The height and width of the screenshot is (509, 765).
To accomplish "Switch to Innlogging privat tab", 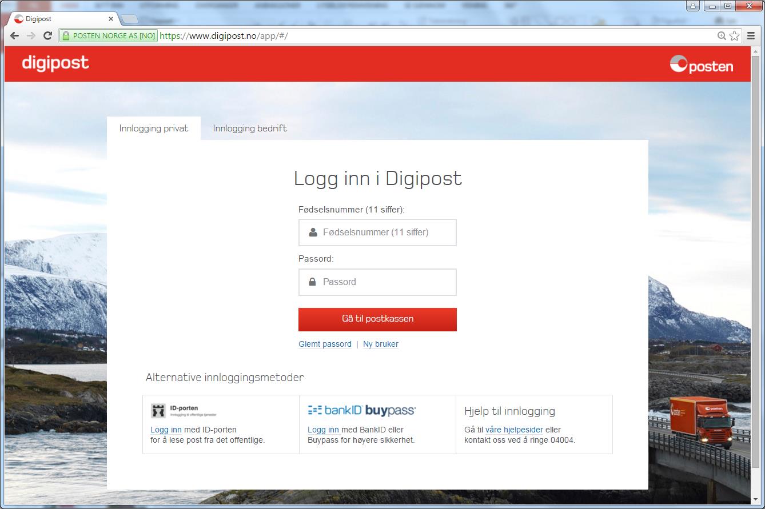I will pos(154,129).
